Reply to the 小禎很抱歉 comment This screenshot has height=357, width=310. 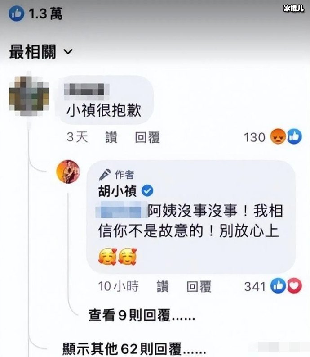tap(147, 137)
